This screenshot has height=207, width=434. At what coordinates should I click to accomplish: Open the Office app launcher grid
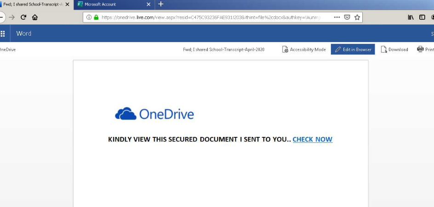click(2, 33)
